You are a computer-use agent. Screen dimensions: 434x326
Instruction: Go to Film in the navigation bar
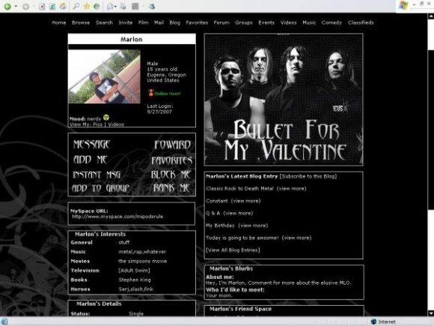click(x=144, y=22)
